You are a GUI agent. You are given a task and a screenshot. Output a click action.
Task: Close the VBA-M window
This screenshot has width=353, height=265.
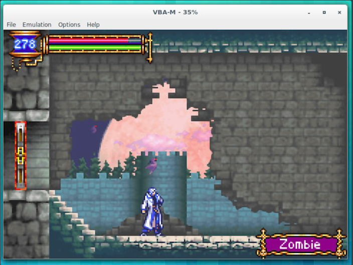(x=339, y=13)
